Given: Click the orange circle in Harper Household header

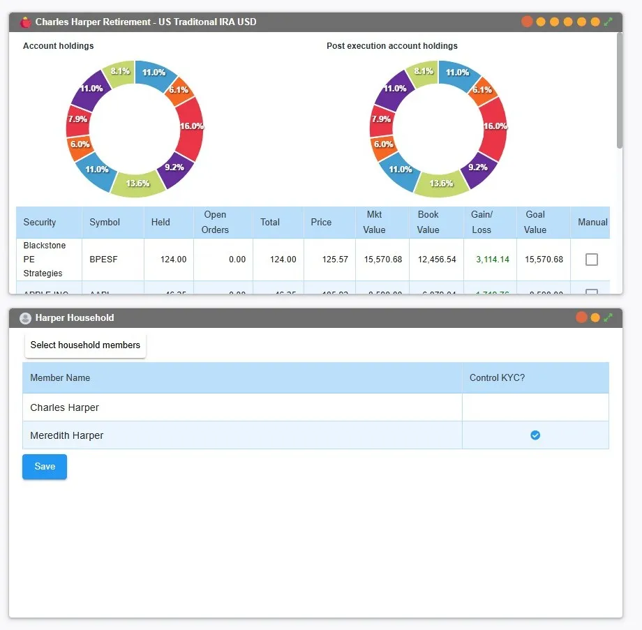Looking at the screenshot, I should [595, 317].
